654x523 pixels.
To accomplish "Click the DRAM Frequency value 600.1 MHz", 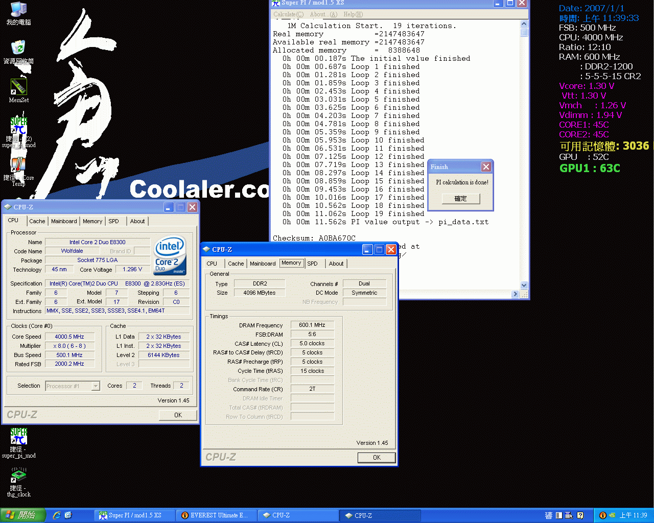I will click(x=312, y=325).
